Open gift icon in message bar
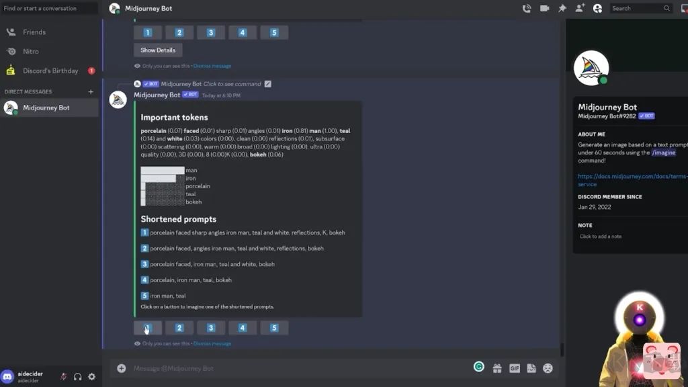688x387 pixels. (497, 368)
